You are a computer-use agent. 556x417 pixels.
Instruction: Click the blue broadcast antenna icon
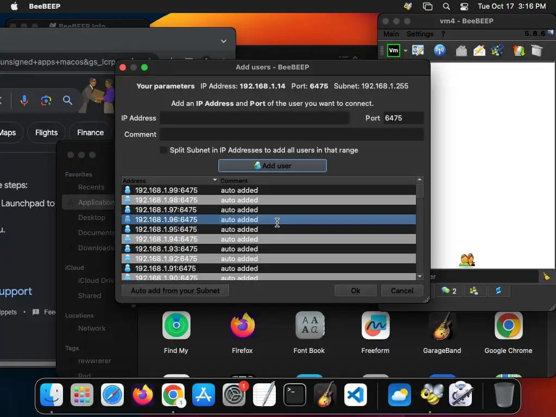[440, 50]
